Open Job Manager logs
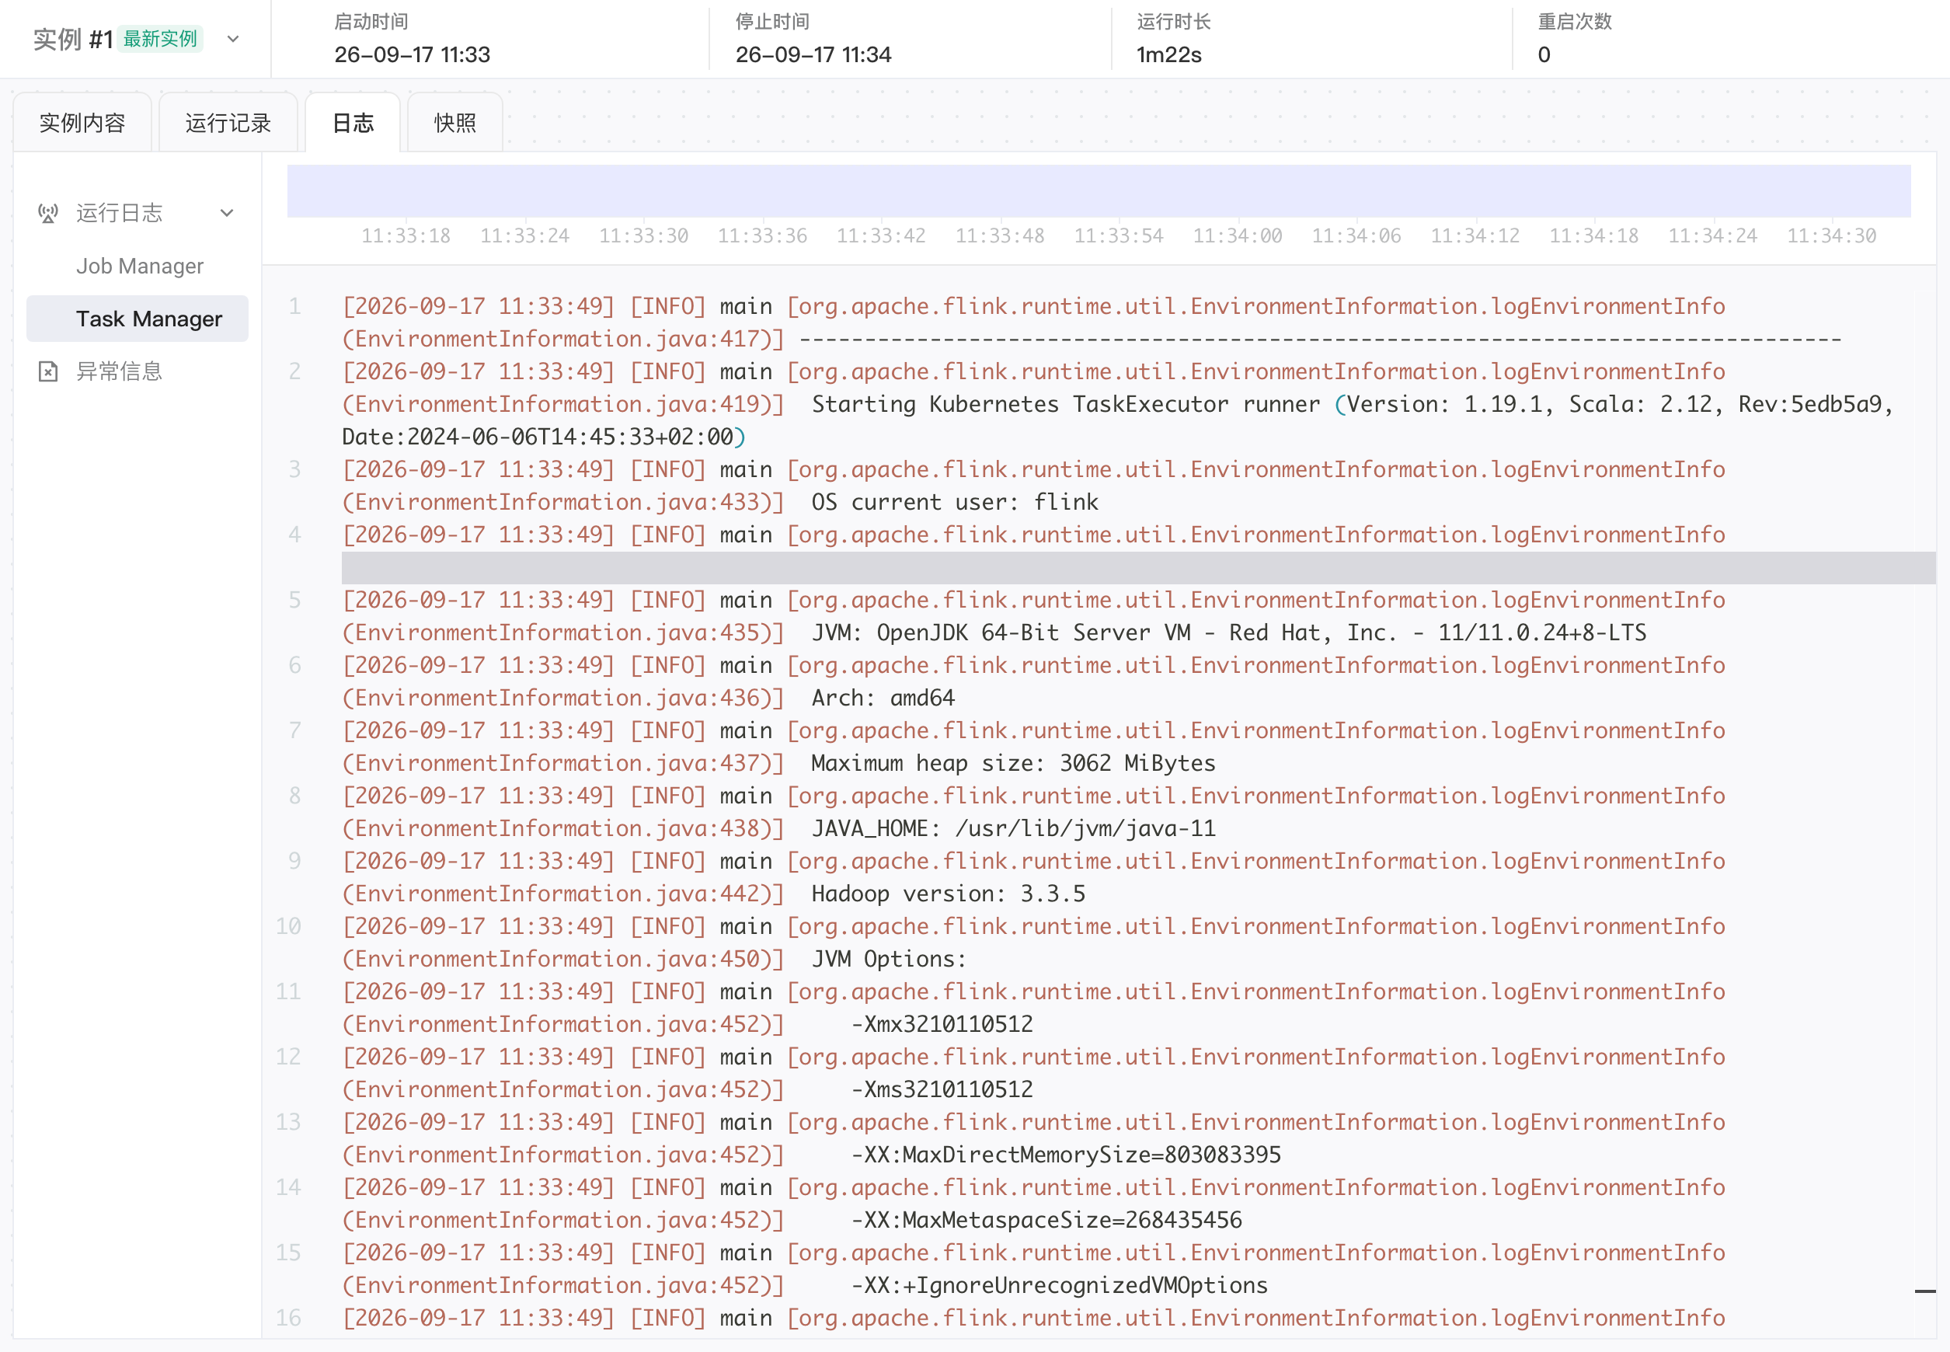The height and width of the screenshot is (1352, 1950). point(140,266)
